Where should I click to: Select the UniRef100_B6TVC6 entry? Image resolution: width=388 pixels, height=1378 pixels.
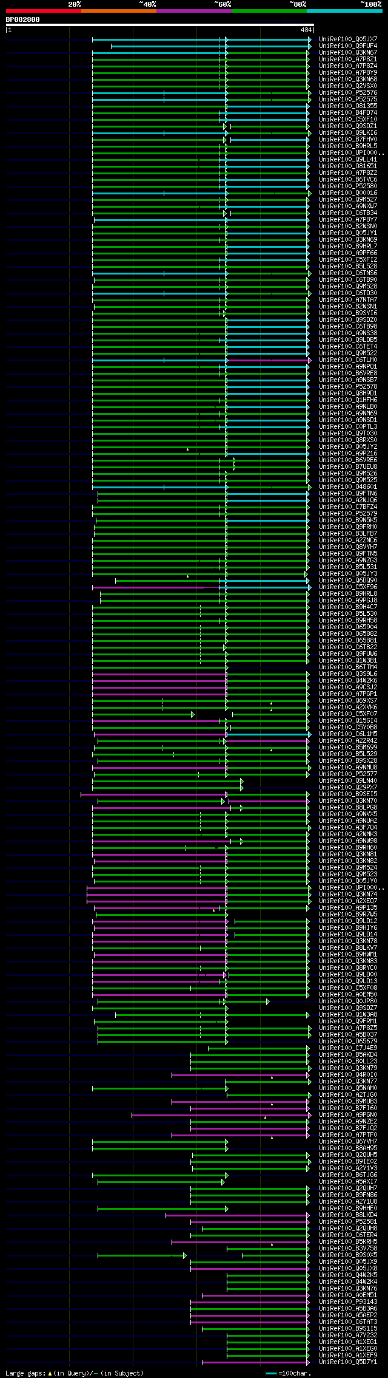pos(348,179)
